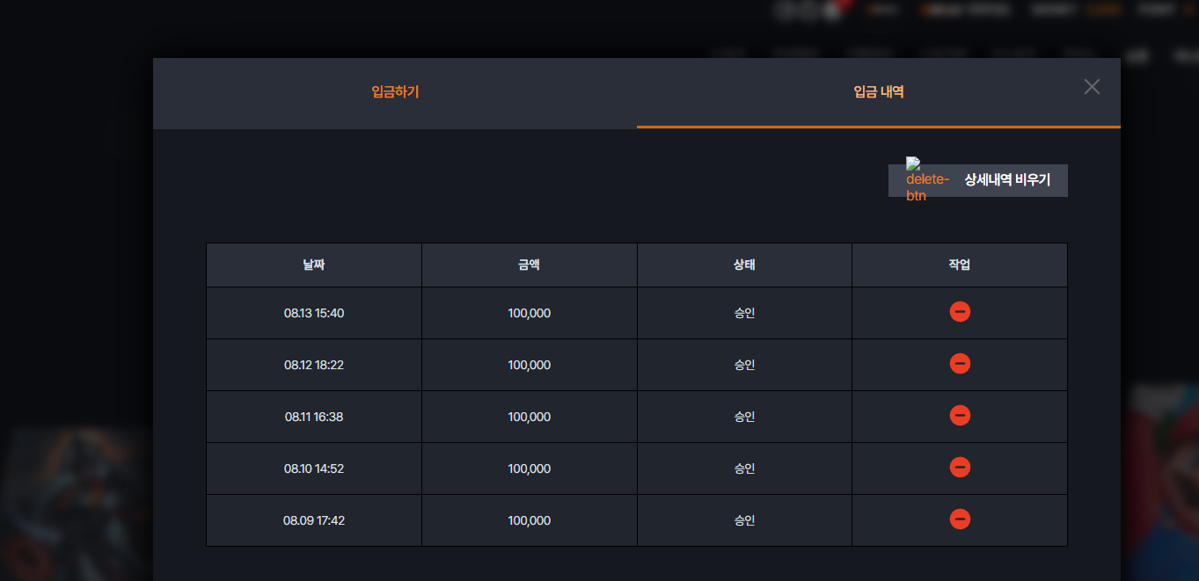Close the deposit history dialog
The width and height of the screenshot is (1199, 581).
coord(1092,86)
